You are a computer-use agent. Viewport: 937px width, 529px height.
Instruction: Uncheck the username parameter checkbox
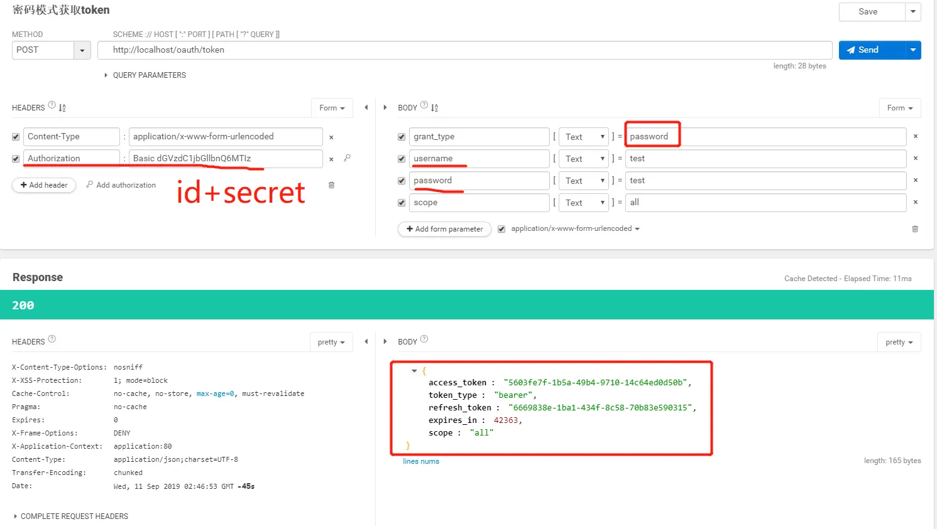coord(402,159)
